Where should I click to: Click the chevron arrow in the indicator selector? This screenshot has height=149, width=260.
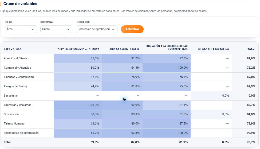tap(113, 29)
